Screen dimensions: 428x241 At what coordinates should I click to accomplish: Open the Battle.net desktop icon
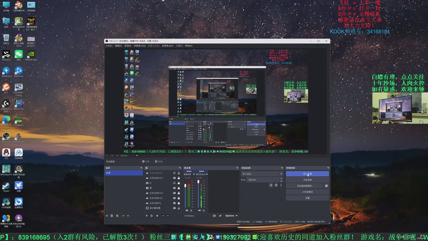tap(19, 72)
